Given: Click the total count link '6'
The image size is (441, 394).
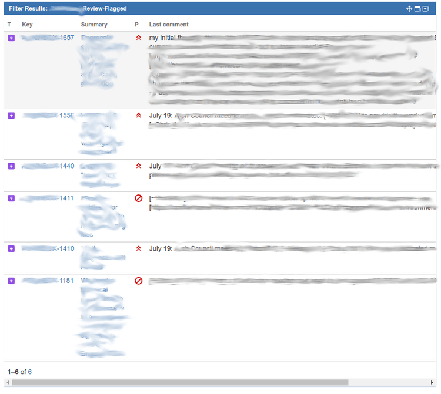Looking at the screenshot, I should coord(30,372).
